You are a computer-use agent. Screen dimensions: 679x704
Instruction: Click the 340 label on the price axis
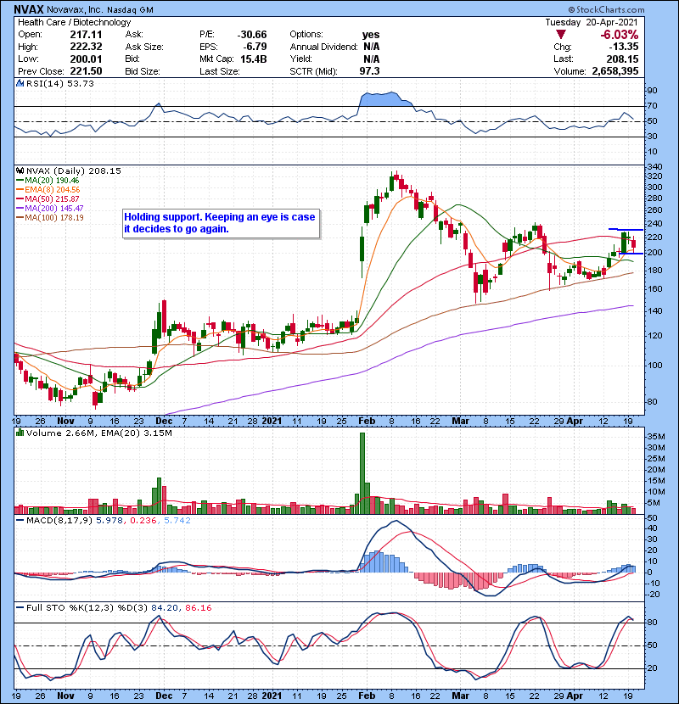pyautogui.click(x=654, y=167)
